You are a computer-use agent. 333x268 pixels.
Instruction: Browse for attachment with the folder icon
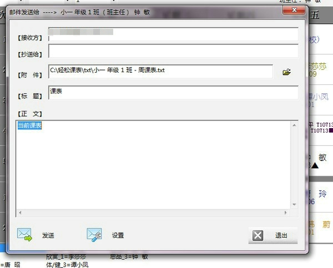coord(286,72)
